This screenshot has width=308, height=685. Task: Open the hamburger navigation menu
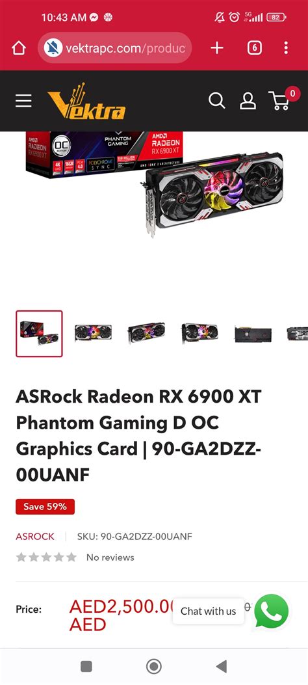[x=23, y=101]
